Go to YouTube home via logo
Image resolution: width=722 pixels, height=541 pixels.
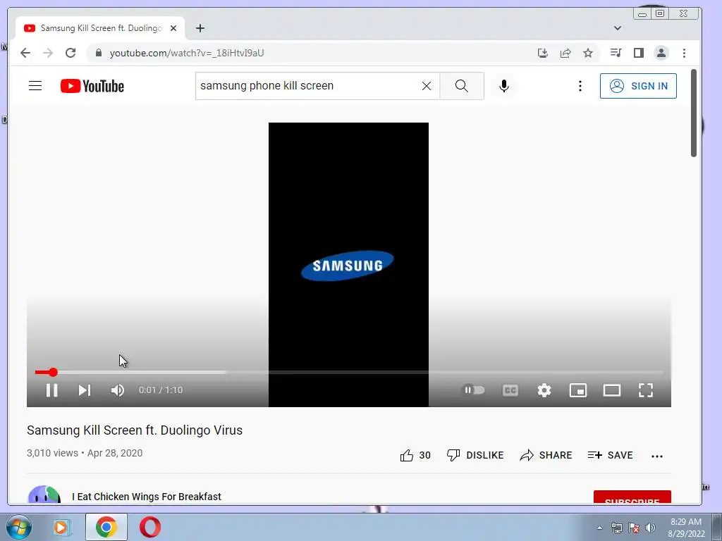[92, 86]
